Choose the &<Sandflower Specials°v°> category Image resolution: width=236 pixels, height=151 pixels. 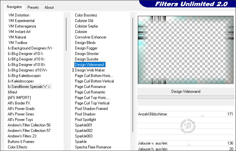(x=29, y=87)
